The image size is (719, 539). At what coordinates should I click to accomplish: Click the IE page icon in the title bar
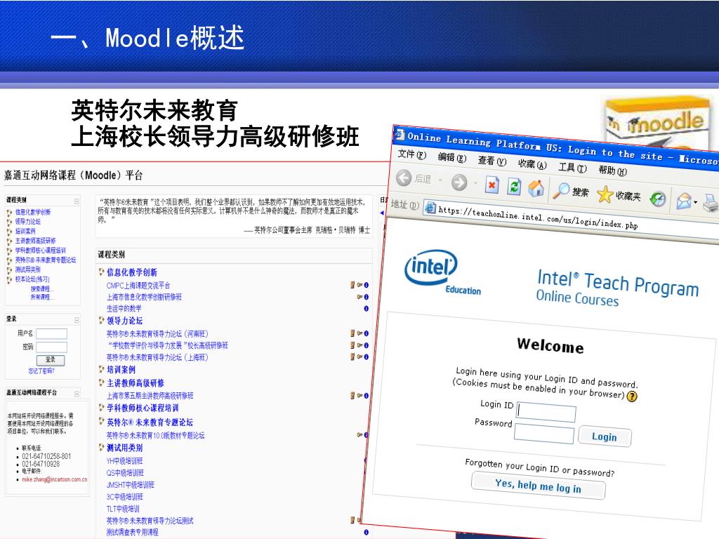pos(400,135)
